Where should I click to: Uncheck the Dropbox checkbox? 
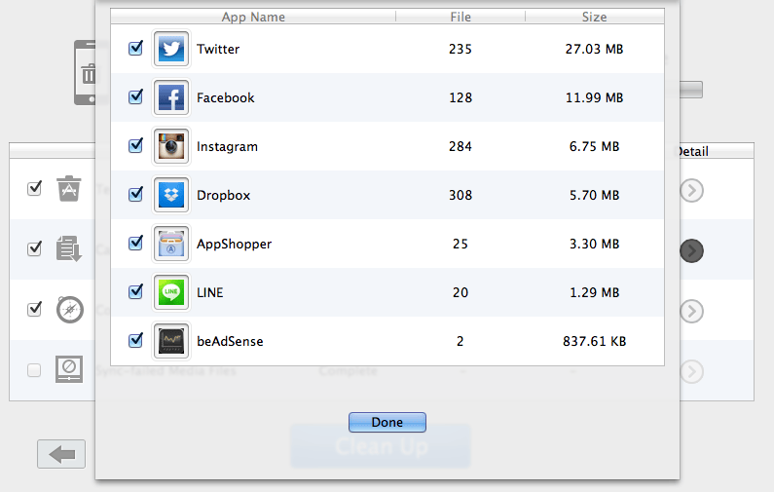[x=135, y=194]
